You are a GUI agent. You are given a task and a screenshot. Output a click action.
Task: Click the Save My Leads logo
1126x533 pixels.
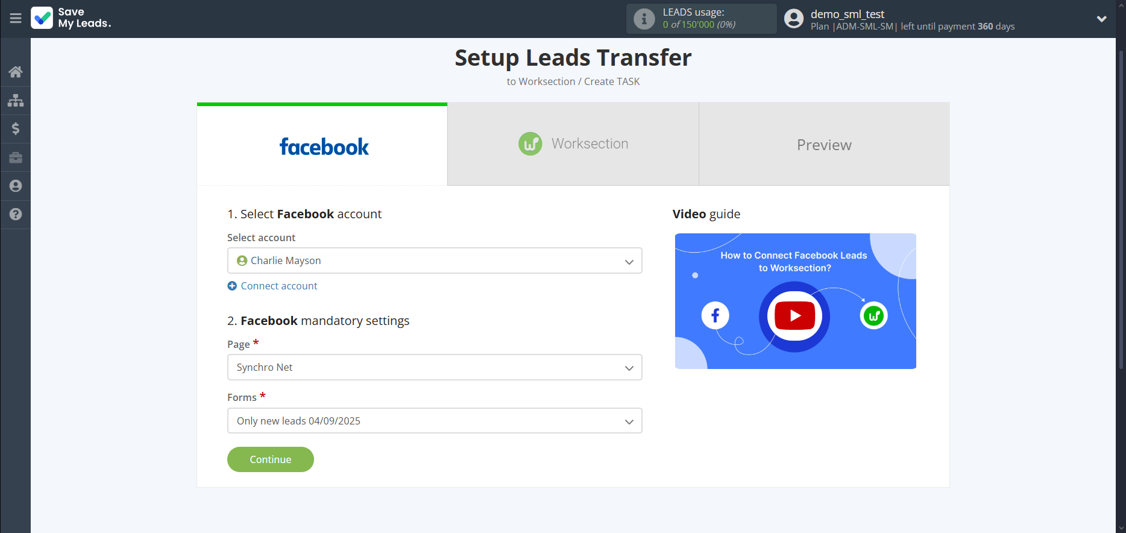click(x=71, y=18)
